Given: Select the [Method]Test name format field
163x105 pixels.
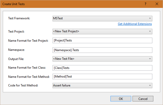Looking at the screenshot, I should tap(102, 77).
